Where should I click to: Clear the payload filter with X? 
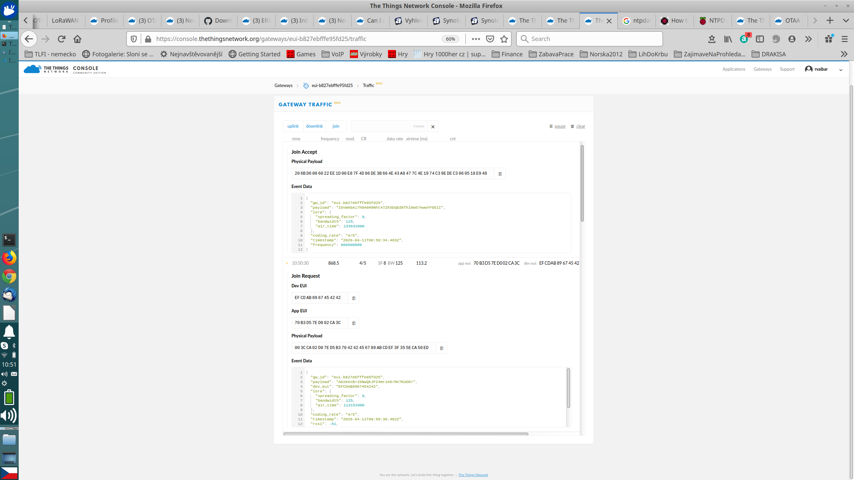(433, 127)
